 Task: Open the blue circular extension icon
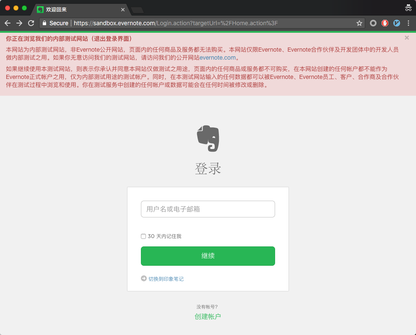(397, 23)
